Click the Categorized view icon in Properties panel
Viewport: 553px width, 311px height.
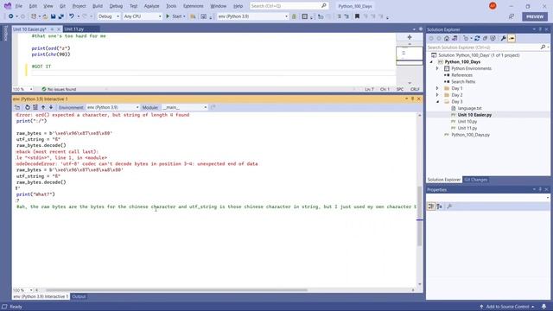point(431,206)
